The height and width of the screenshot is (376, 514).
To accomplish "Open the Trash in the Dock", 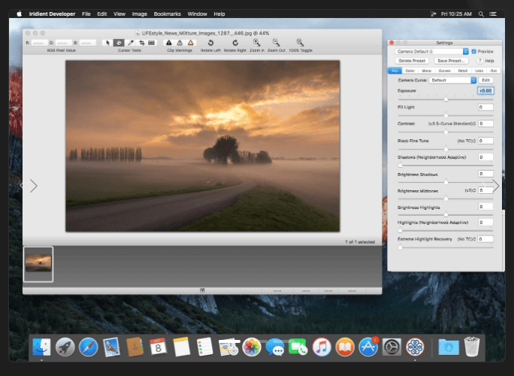I will coord(472,347).
